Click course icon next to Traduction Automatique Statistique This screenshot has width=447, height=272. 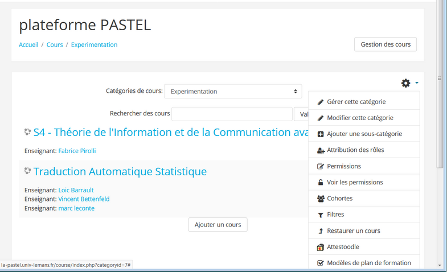[x=27, y=171]
